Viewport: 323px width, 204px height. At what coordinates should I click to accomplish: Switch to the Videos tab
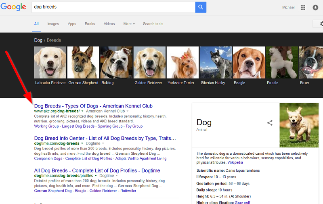109,24
